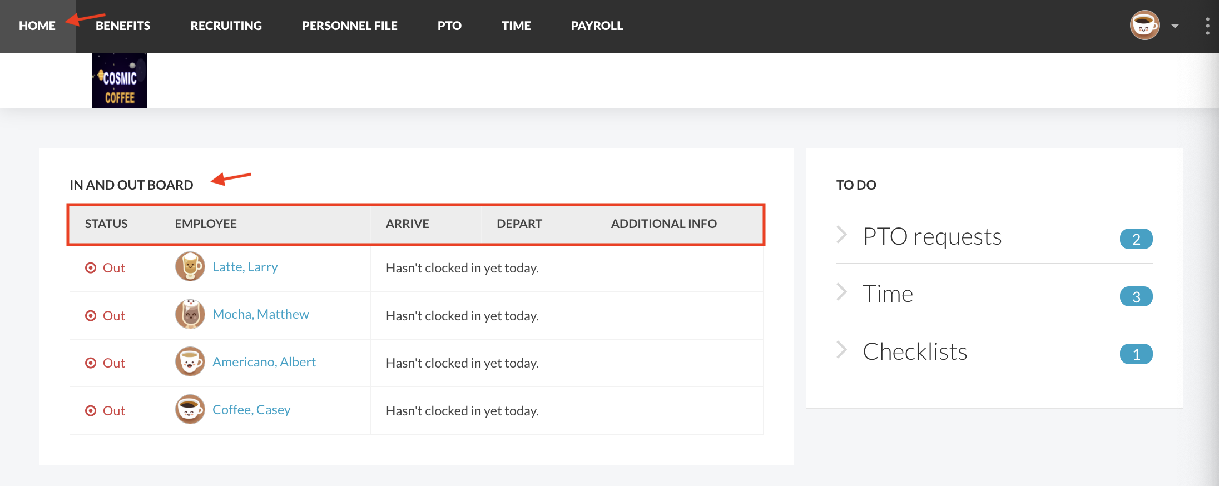Open the dropdown arrow beside profile avatar
Screen dimensions: 1219x486
(x=1175, y=26)
